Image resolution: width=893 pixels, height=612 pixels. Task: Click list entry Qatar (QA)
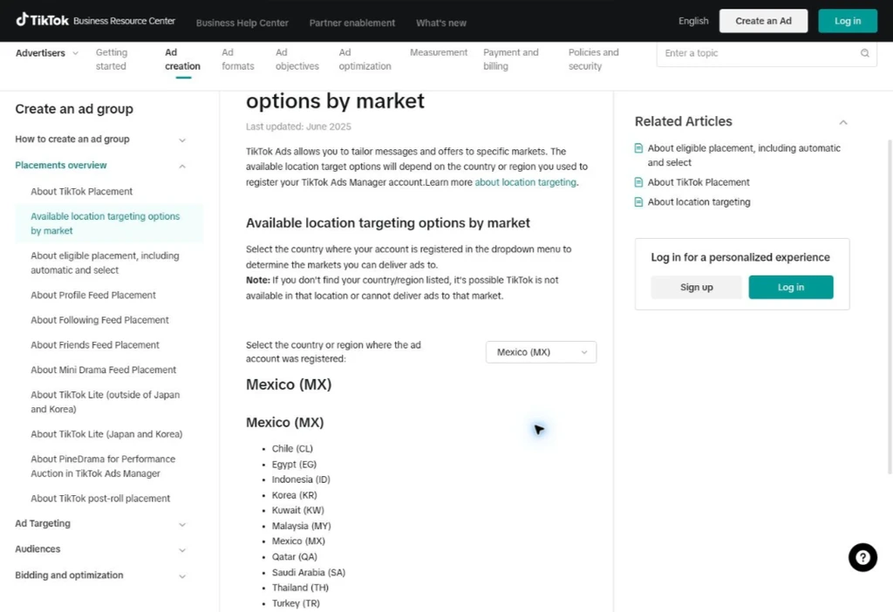click(x=295, y=557)
